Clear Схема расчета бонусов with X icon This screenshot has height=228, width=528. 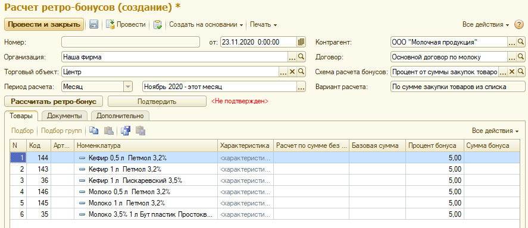512,71
